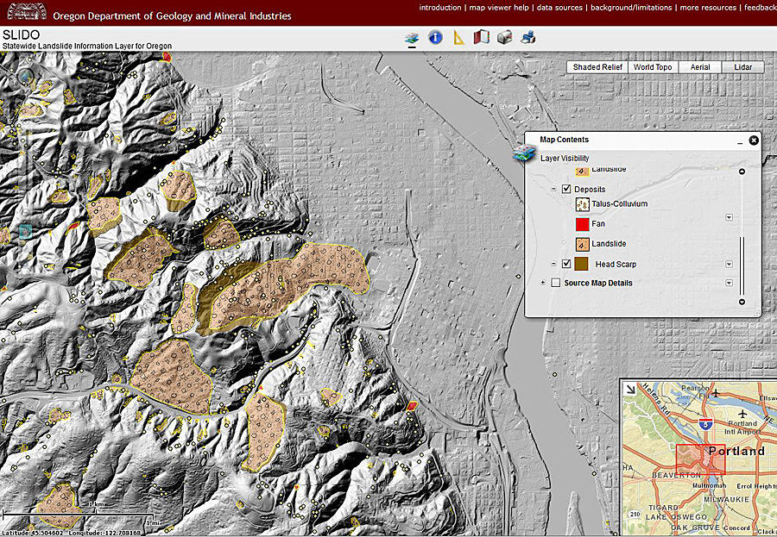Collapse the Deposits layer group
Screen dimensions: 777x537
pos(553,186)
